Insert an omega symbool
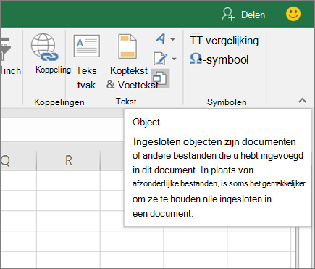Viewport: 315px width, 269px height. [219, 59]
